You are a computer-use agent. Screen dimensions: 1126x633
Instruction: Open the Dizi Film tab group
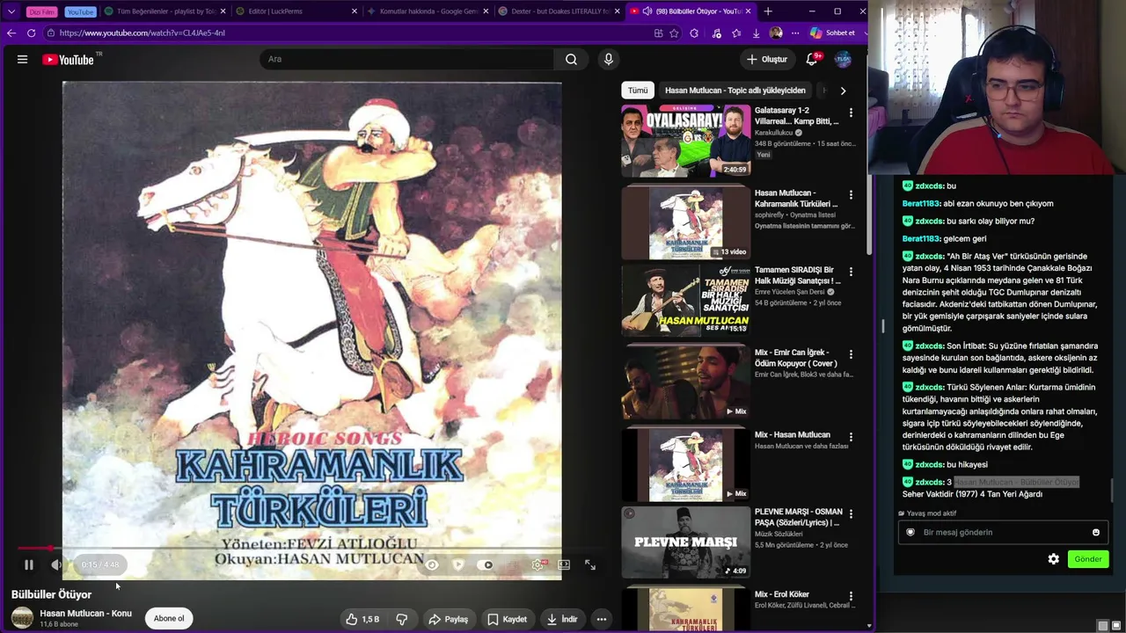(x=41, y=11)
